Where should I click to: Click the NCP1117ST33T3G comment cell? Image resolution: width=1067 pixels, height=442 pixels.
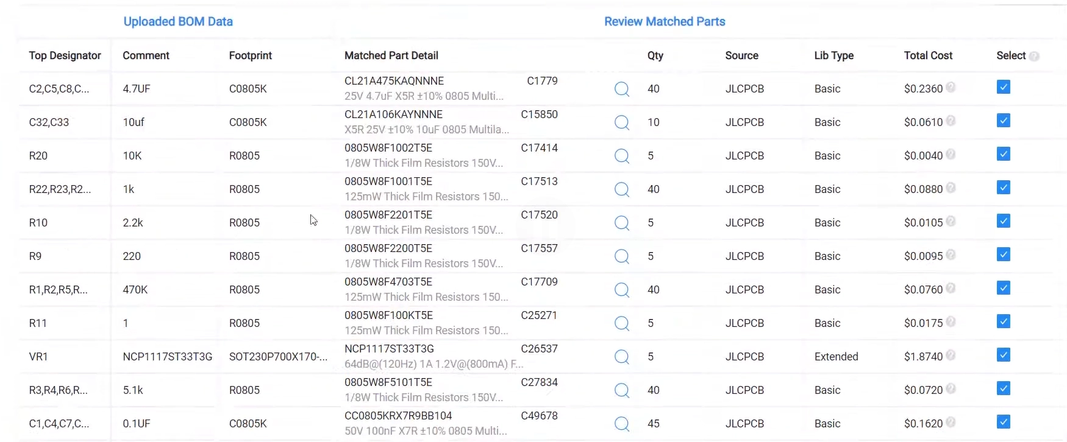click(167, 357)
